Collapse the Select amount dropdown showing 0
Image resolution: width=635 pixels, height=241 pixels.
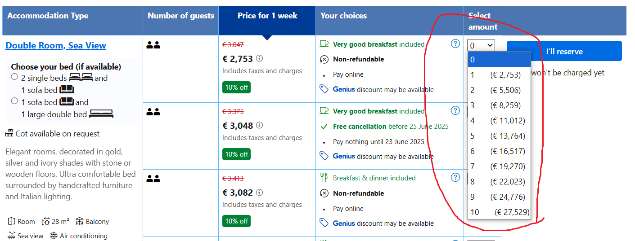click(481, 45)
